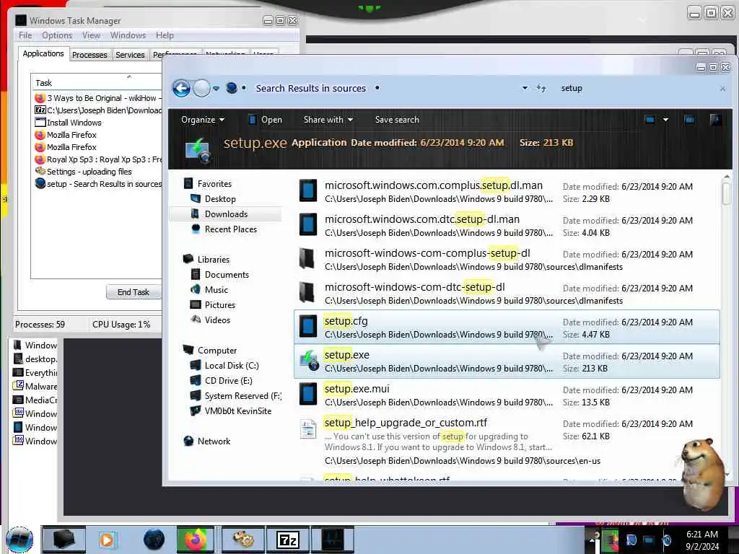The width and height of the screenshot is (739, 554).
Task: Click the change view icon
Action: [x=650, y=120]
